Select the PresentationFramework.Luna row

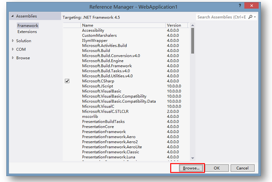pyautogui.click(x=126, y=157)
